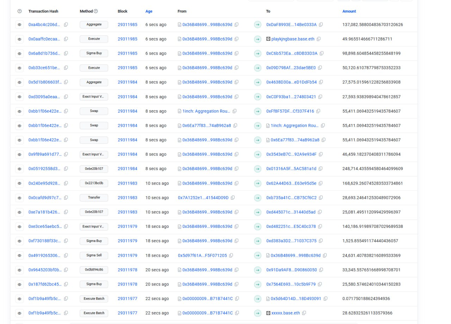
Task: Open From address 0x7A1252e1...41544D09D
Action: coord(203,198)
